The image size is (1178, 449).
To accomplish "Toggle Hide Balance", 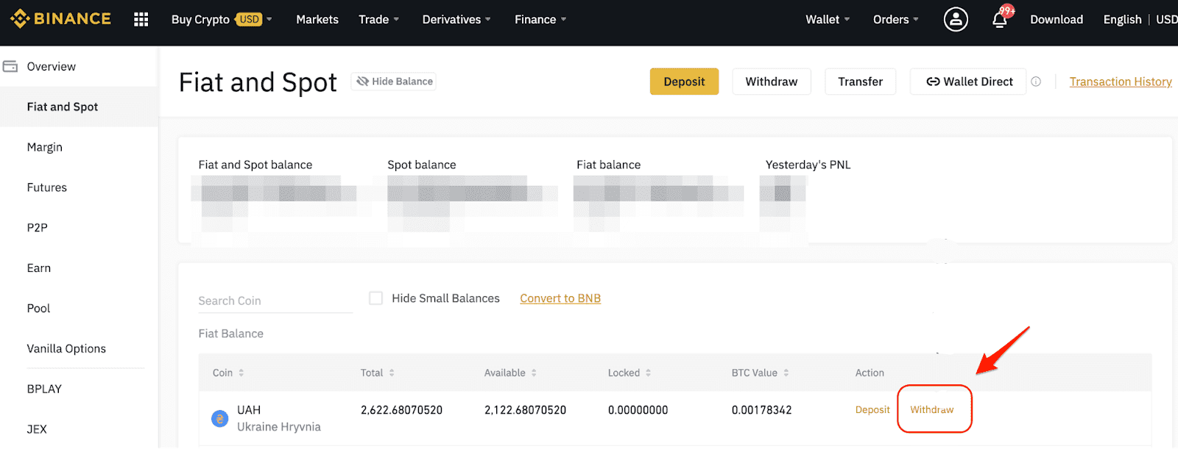I will click(394, 82).
